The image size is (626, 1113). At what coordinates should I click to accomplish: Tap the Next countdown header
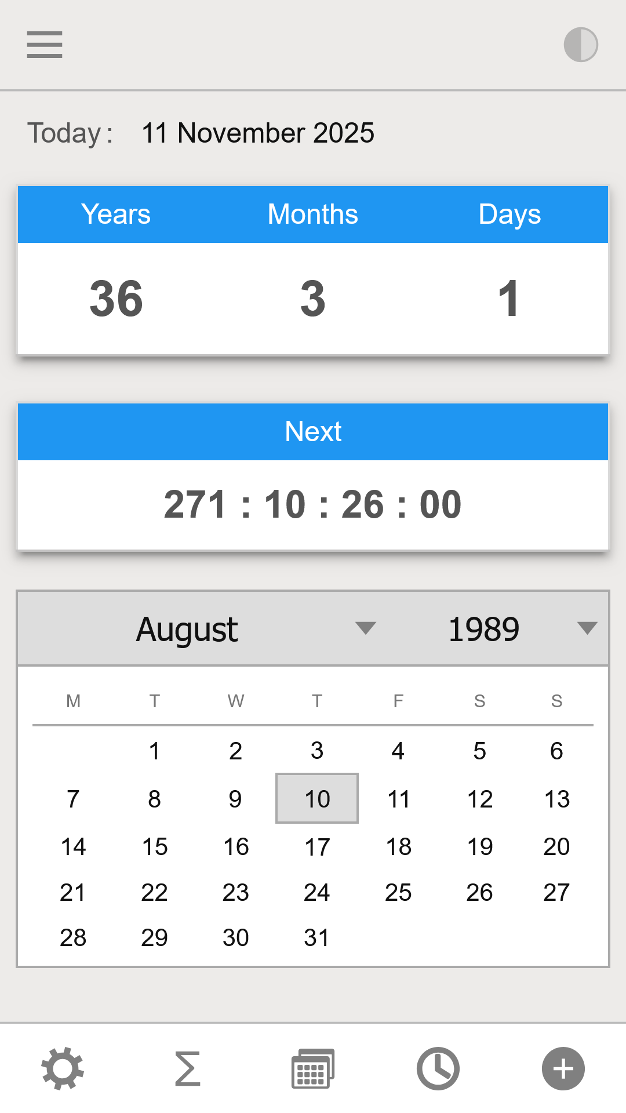point(313,432)
